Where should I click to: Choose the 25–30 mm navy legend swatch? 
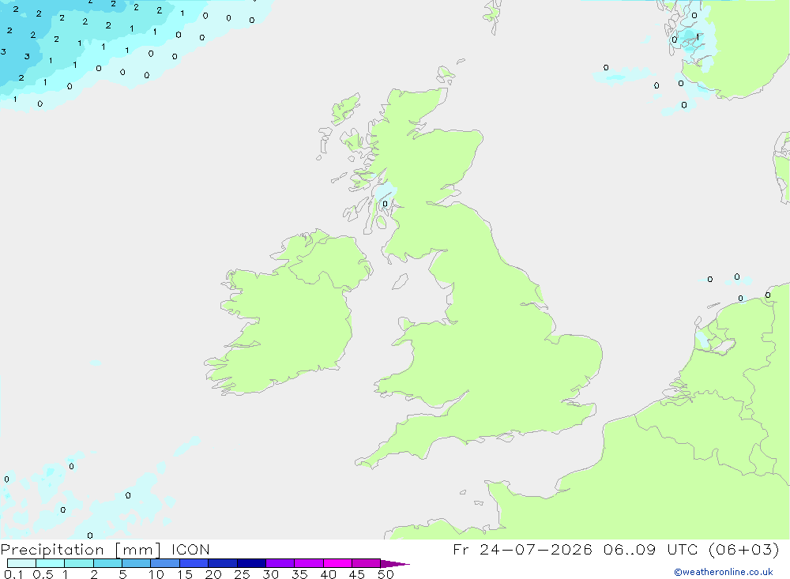tap(251, 563)
